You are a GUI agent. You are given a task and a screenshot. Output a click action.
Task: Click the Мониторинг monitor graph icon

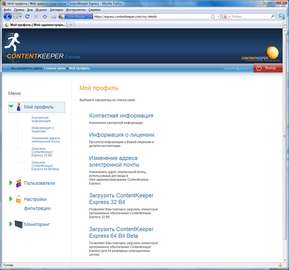19,224
